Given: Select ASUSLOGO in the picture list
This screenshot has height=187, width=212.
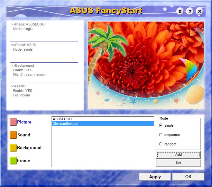Looking at the screenshot, I should 103,119.
